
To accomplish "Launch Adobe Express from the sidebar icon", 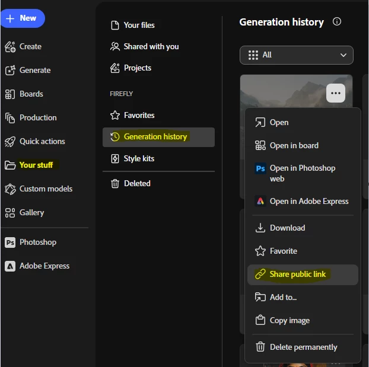I will [10, 266].
